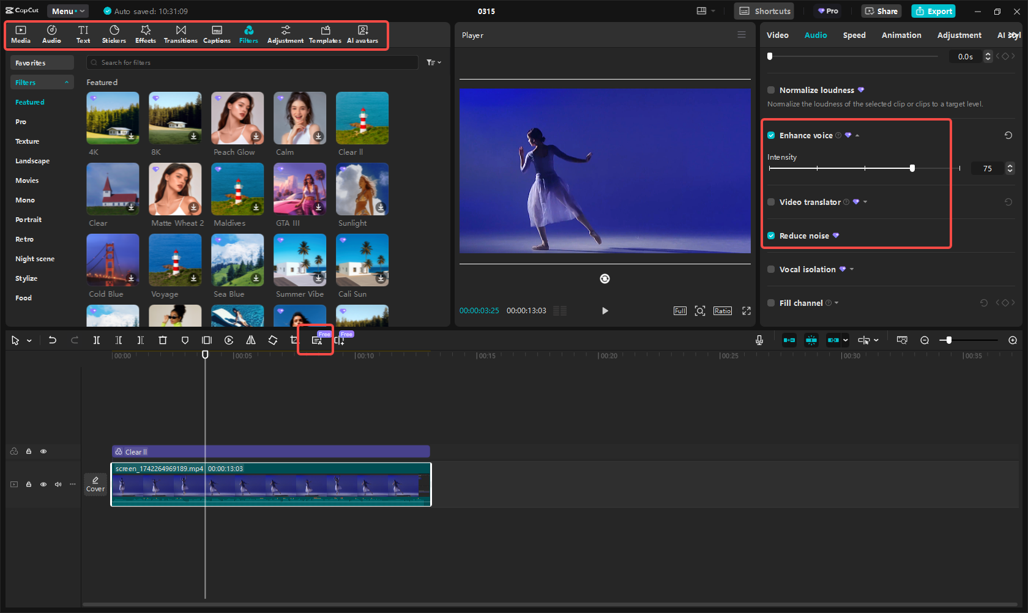Enable the Normalize loudness checkbox

pos(771,90)
